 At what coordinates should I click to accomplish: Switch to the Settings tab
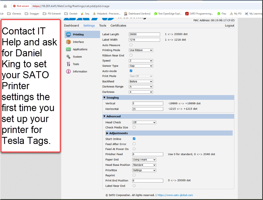(89, 26)
